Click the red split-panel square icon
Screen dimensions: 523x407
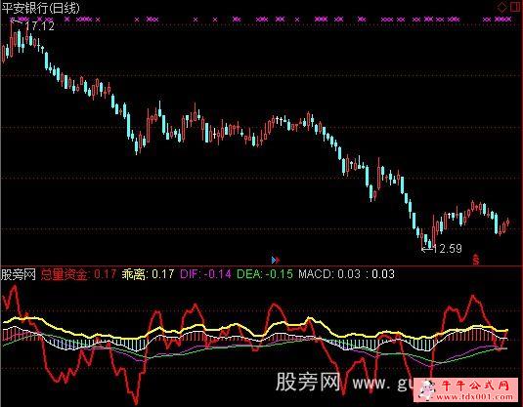[515, 8]
